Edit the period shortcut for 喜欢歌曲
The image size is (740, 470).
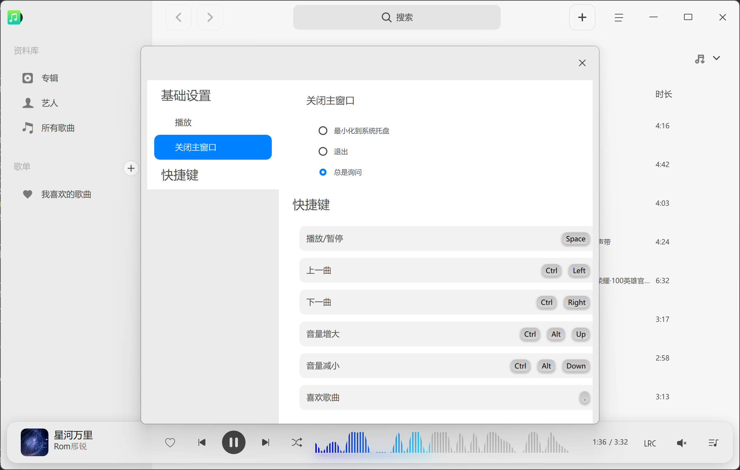[584, 398]
